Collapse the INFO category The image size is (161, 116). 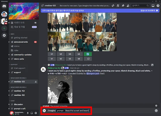pyautogui.click(x=12, y=34)
